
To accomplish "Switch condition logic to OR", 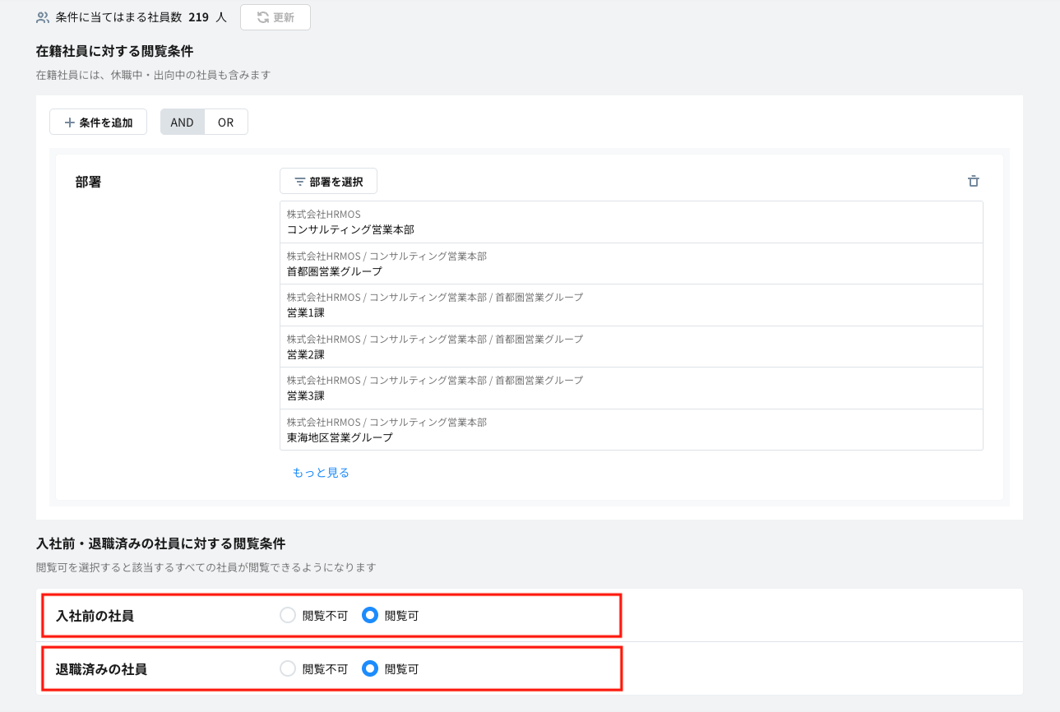I will pos(225,123).
